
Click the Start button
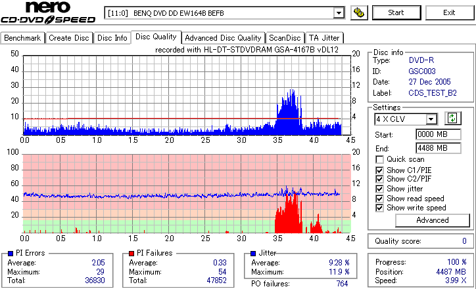pyautogui.click(x=396, y=12)
